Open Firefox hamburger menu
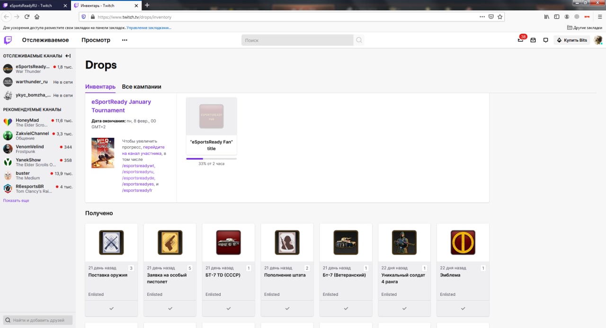The height and width of the screenshot is (328, 606). click(599, 17)
